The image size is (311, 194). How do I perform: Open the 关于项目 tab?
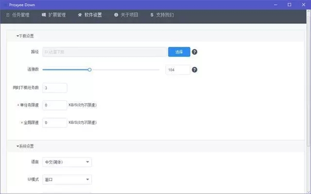pyautogui.click(x=126, y=15)
